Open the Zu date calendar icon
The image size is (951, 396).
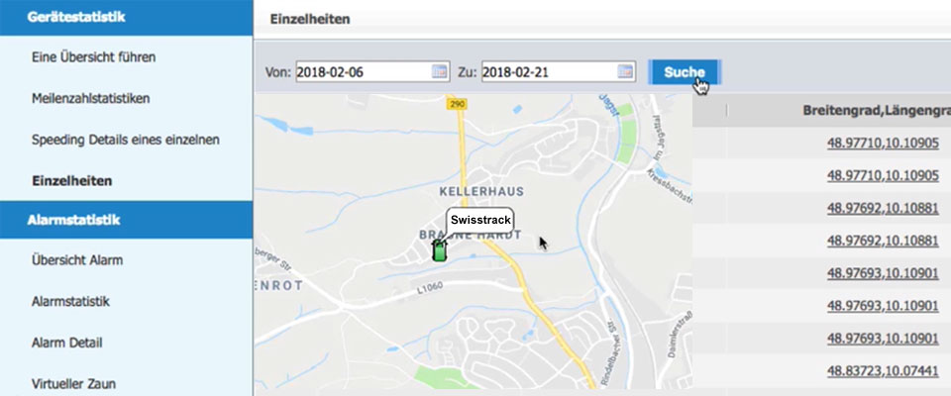pyautogui.click(x=625, y=72)
